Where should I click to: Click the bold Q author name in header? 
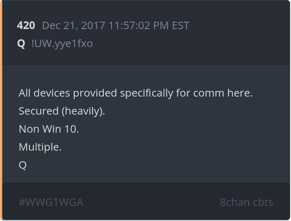click(21, 43)
